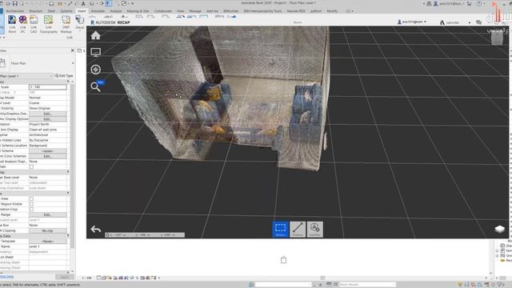Click the 1:100 scale in view control bar

point(87,278)
